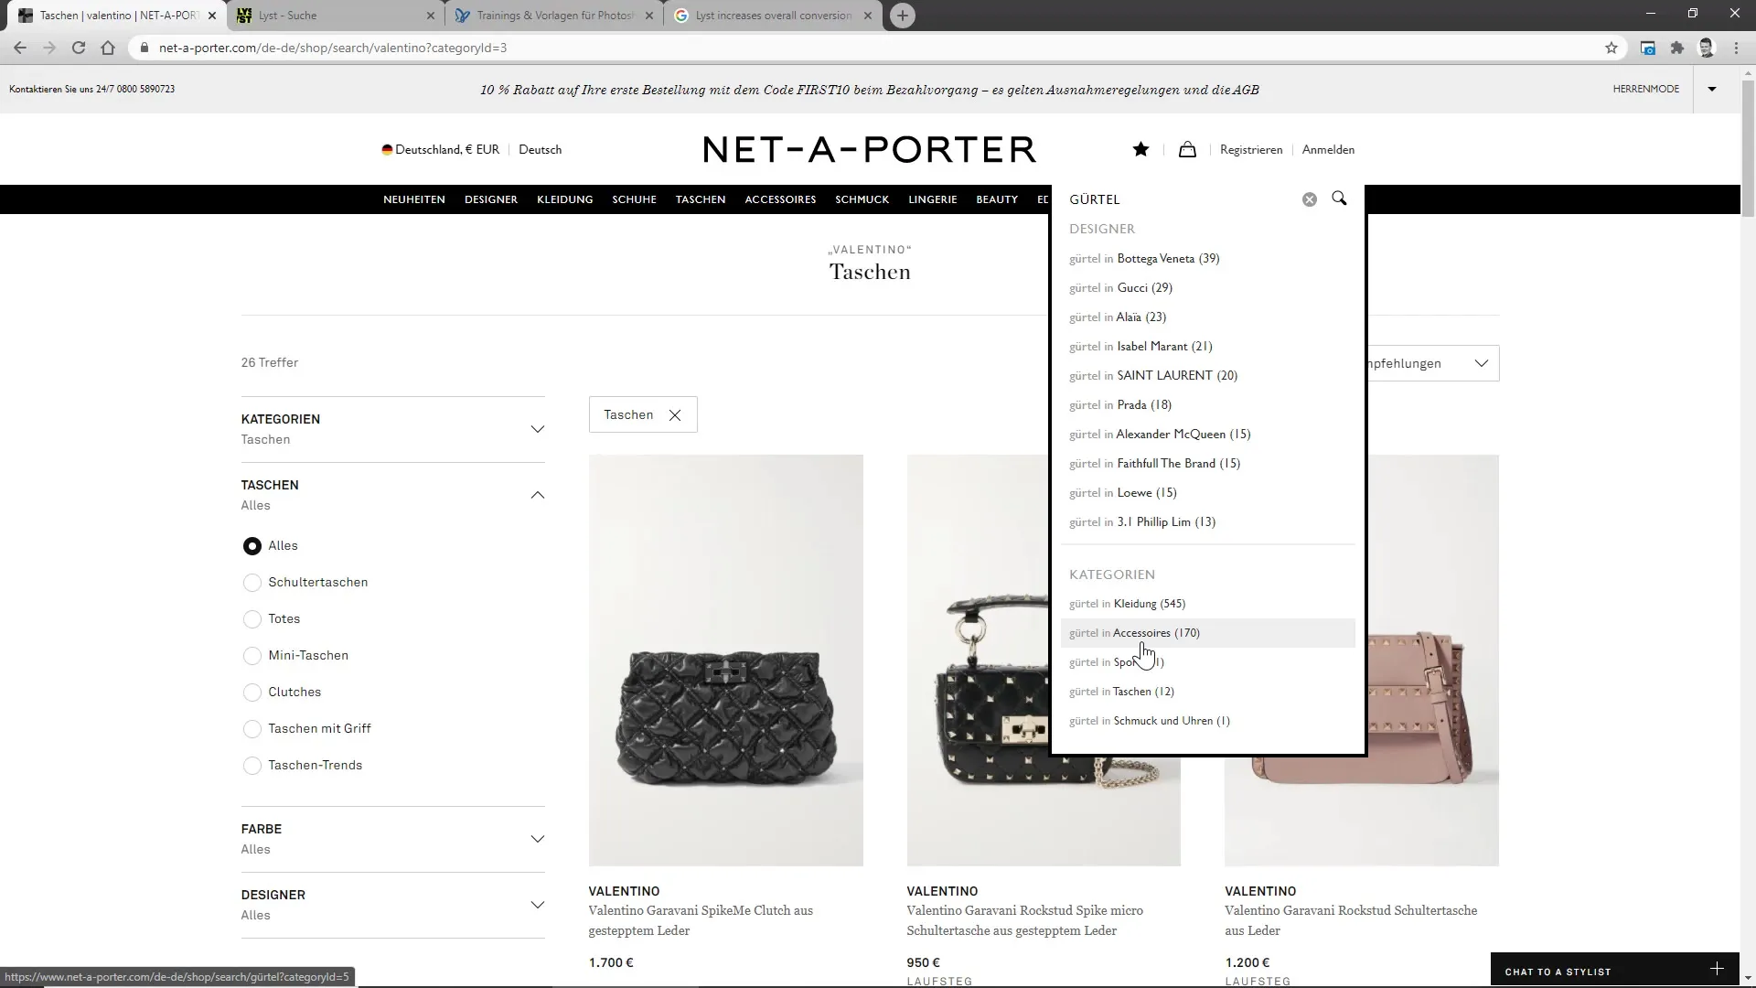
Task: Close the Lyst increases overall conversion tab
Action: click(x=868, y=16)
